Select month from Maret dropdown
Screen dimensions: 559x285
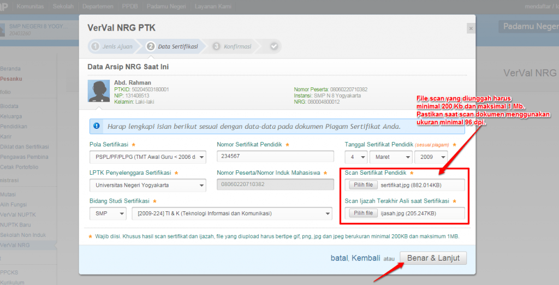coord(390,157)
